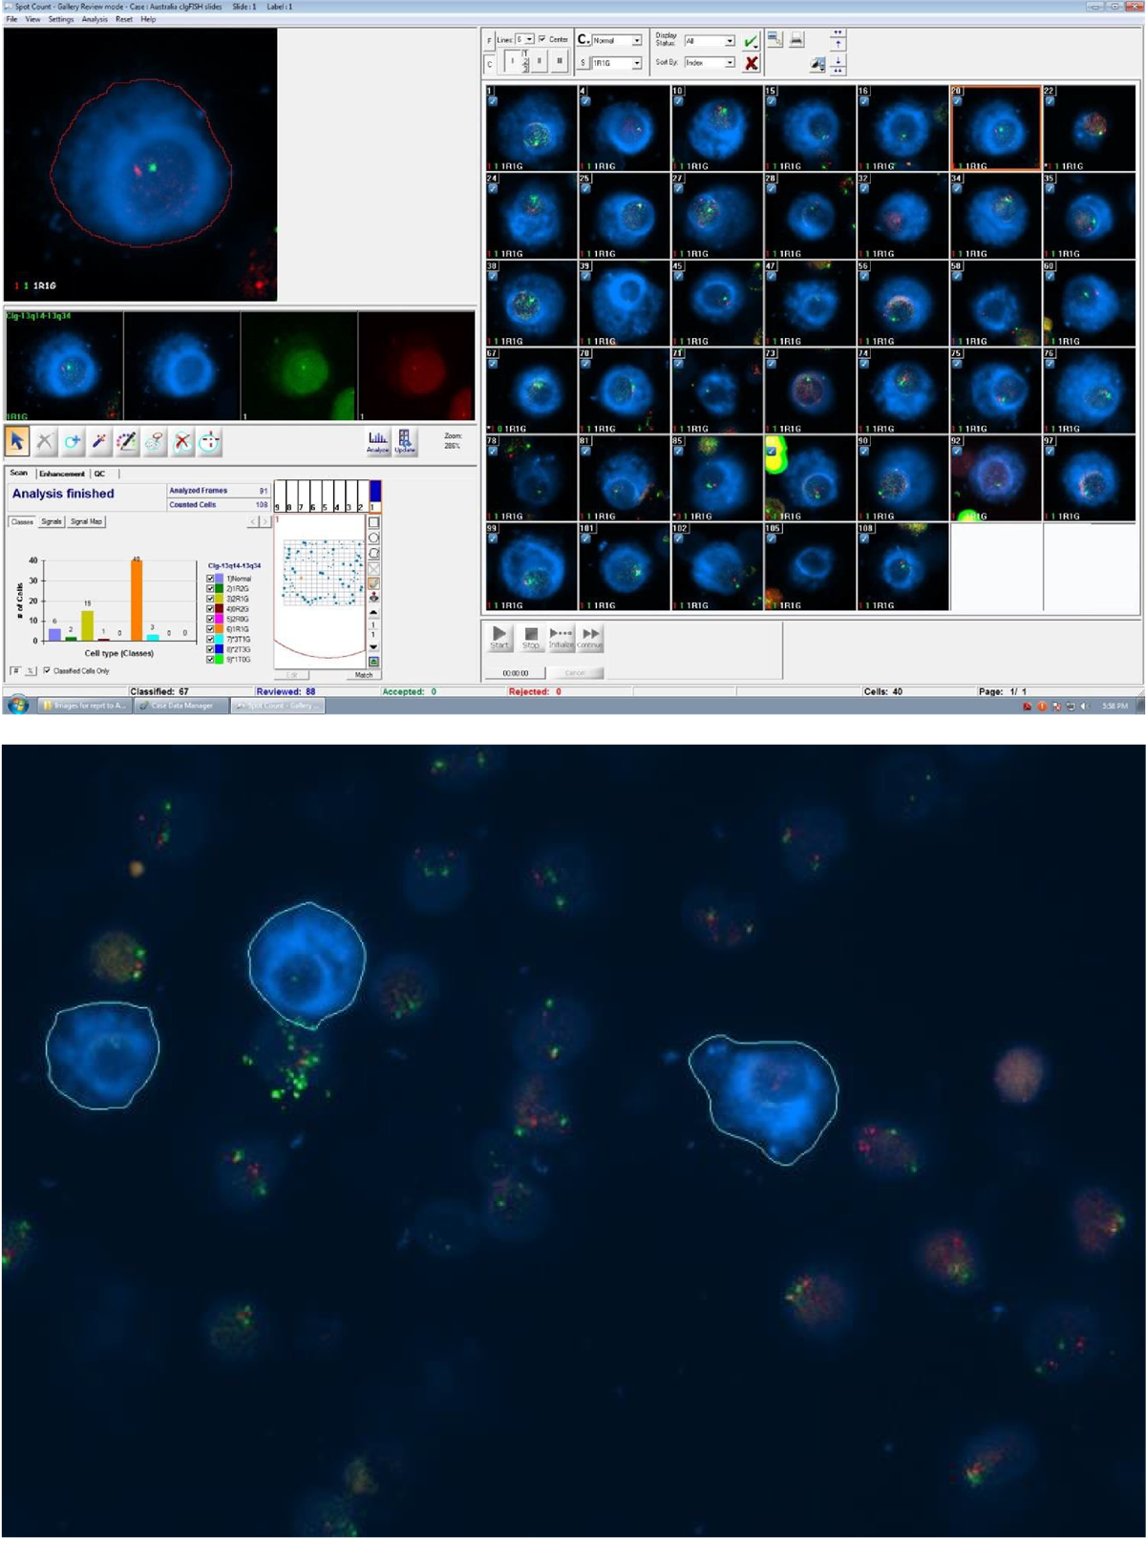Choose the add cell circle-plus tool
The height and width of the screenshot is (1542, 1146).
point(73,441)
